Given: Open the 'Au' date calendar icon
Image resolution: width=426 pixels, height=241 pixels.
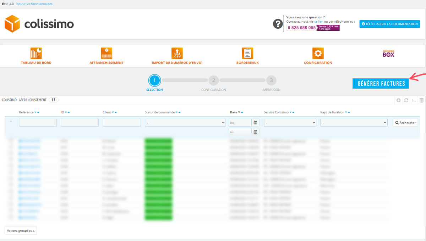Looking at the screenshot, I should pos(255,131).
